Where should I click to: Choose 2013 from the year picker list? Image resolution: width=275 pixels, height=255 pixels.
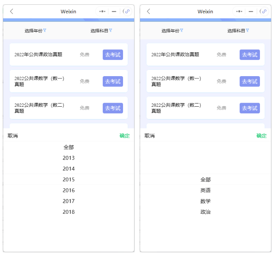point(69,158)
